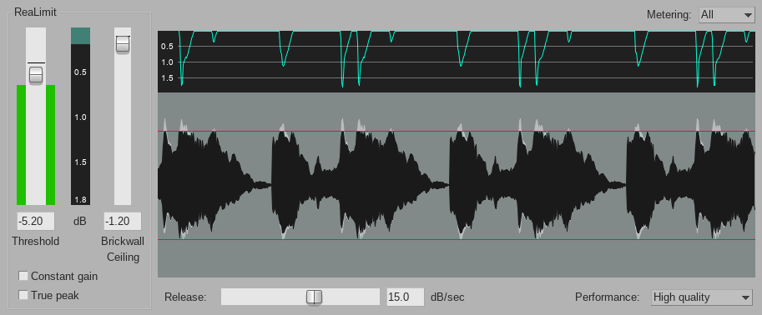Click the Brickwall Ceiling slider track below handle
This screenshot has width=762, height=315.
[123, 129]
